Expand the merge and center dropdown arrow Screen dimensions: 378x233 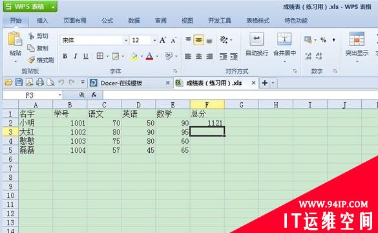point(285,61)
